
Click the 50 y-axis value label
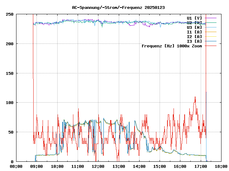(x=11, y=132)
